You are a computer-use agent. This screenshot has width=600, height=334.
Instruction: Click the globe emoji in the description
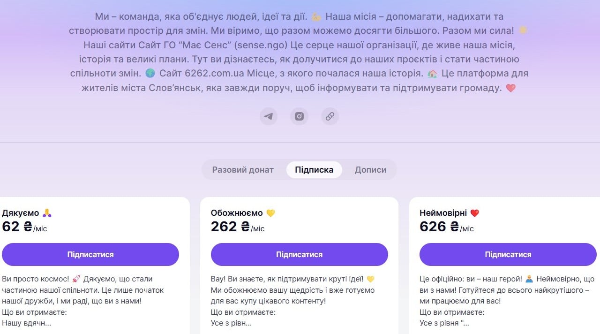(x=150, y=73)
